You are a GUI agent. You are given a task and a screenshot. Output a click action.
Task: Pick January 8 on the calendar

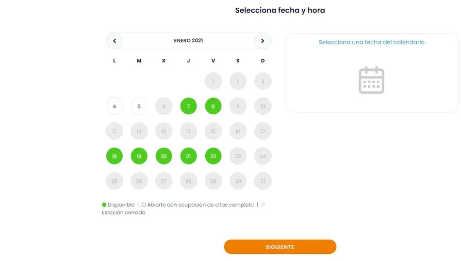(x=213, y=106)
